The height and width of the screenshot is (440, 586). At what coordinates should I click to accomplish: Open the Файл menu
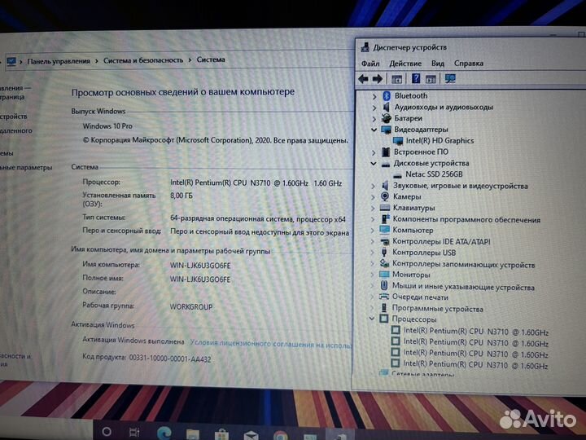[x=370, y=64]
